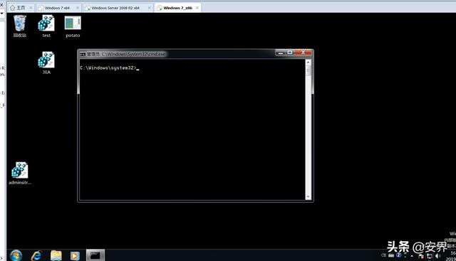Image resolution: width=456 pixels, height=261 pixels.
Task: Open the Windows Start menu orb
Action: pos(16,256)
